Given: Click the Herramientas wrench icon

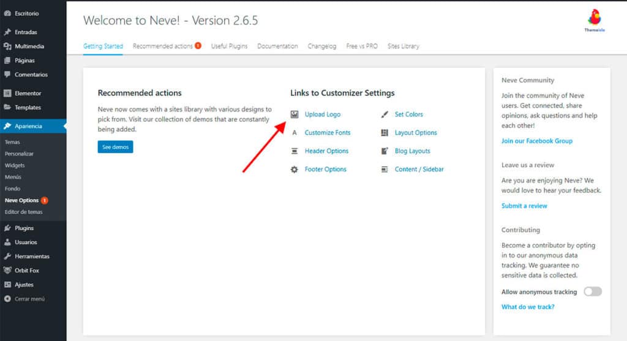Looking at the screenshot, I should 7,257.
